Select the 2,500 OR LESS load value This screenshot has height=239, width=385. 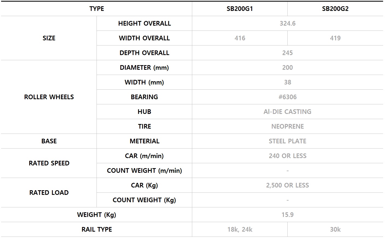(x=288, y=185)
